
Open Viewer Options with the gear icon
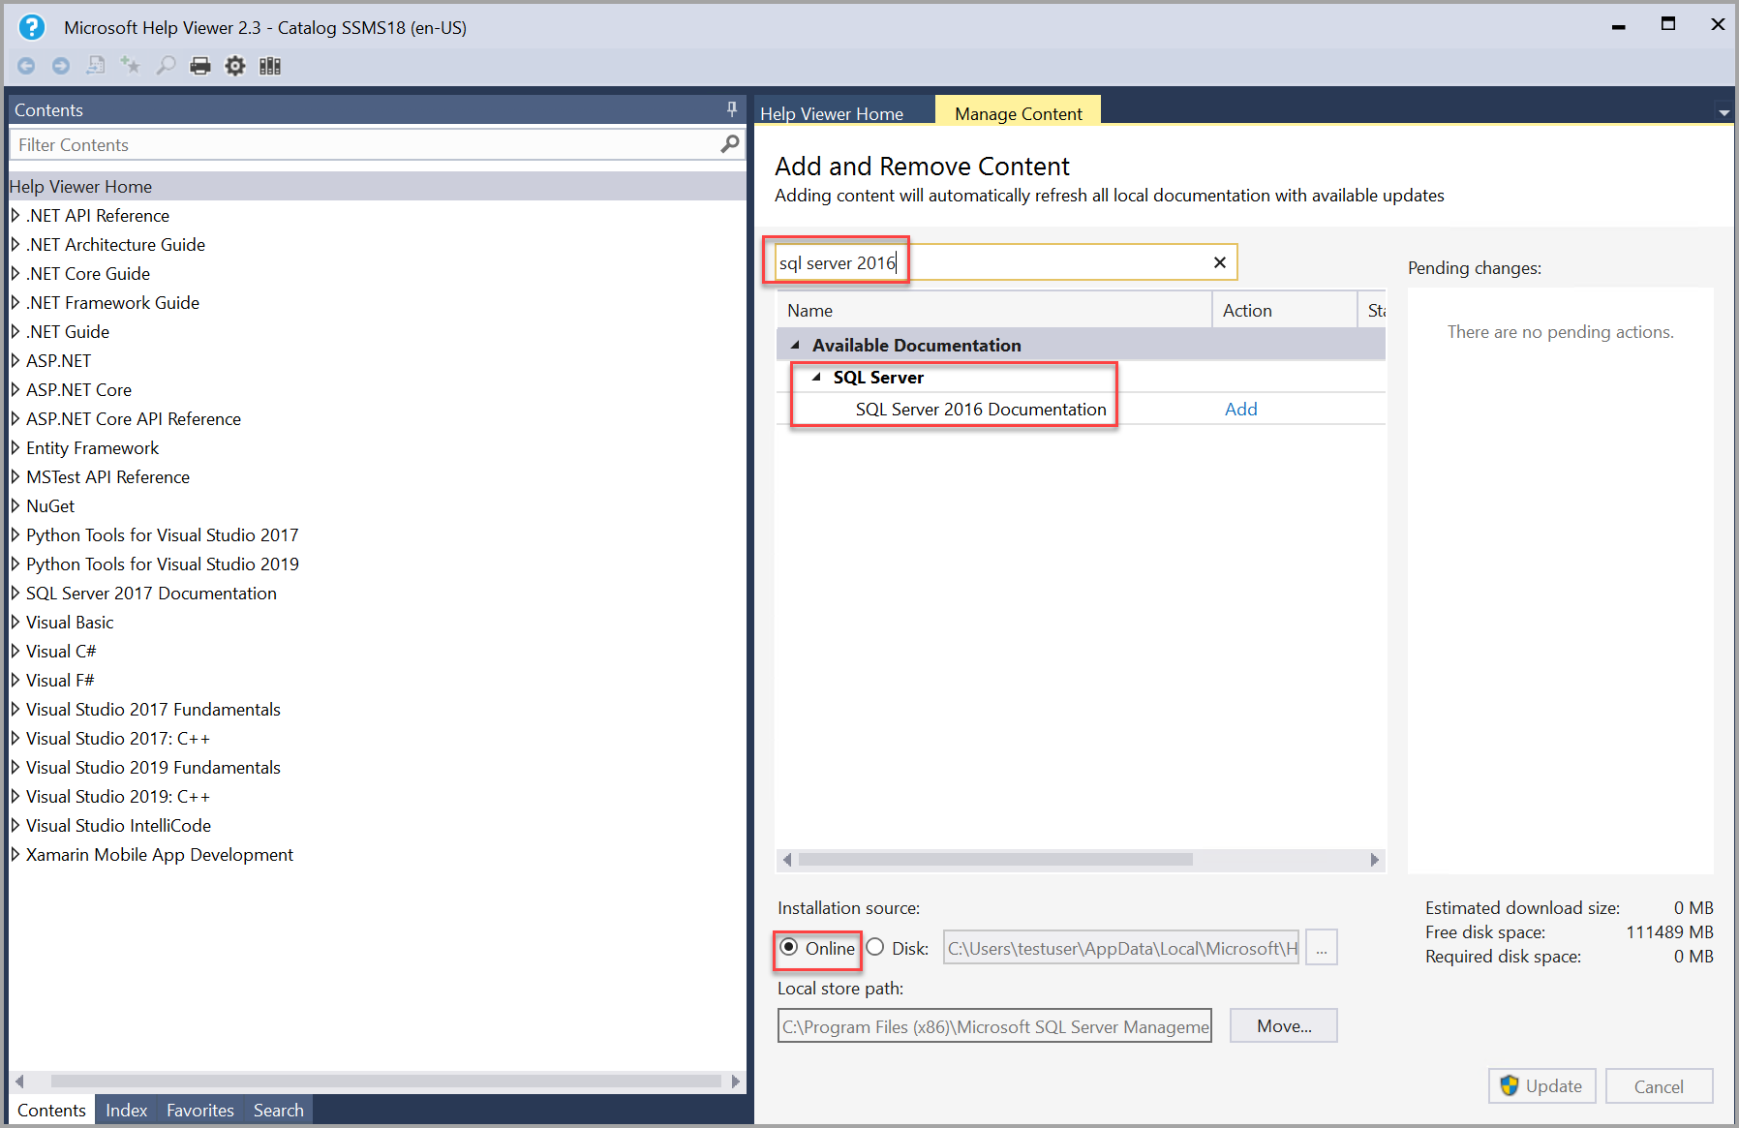tap(235, 65)
